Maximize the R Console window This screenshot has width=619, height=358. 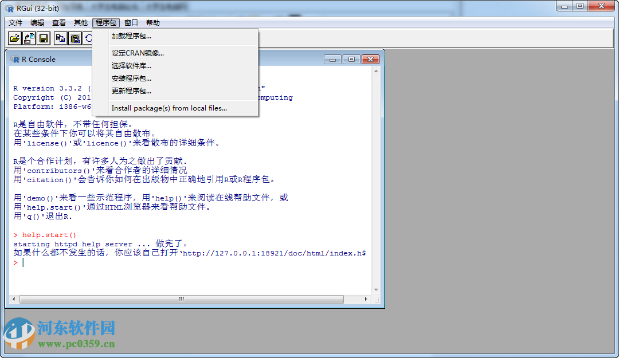(x=351, y=59)
